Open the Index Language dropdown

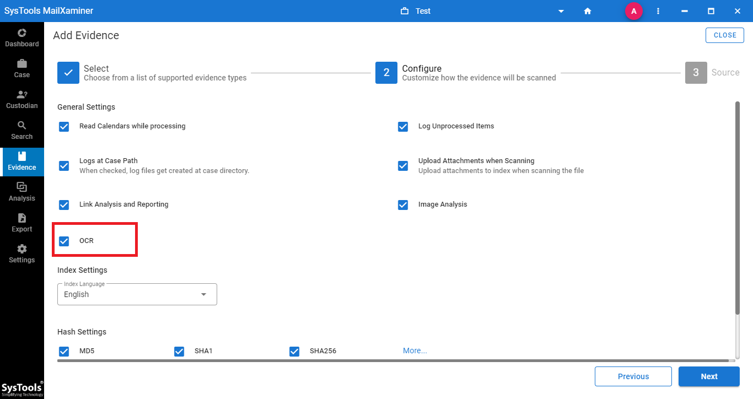[137, 294]
